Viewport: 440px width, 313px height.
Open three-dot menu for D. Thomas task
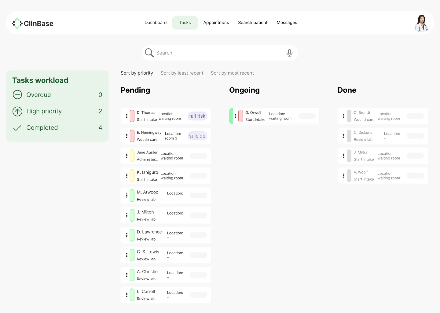127,116
